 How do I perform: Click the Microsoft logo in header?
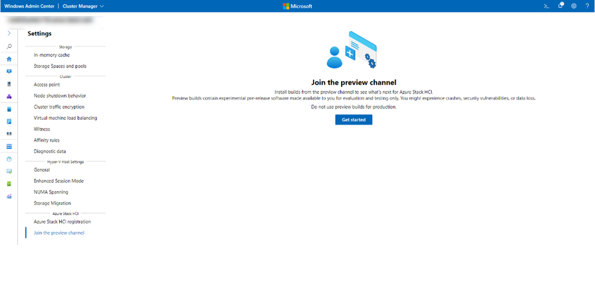click(x=297, y=6)
